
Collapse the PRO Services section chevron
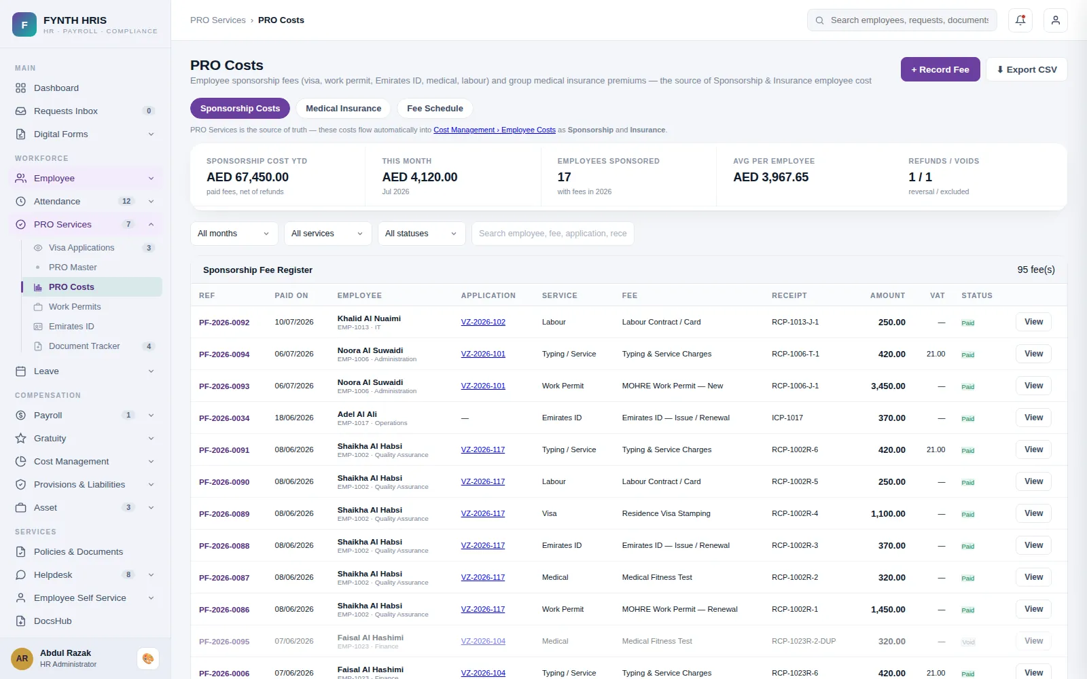[x=151, y=225]
